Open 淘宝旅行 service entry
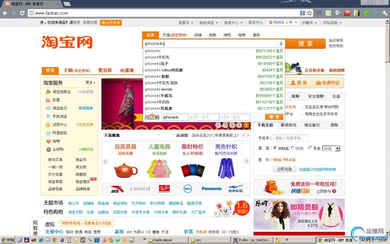Viewport: 390px width, 244px height. (x=59, y=108)
